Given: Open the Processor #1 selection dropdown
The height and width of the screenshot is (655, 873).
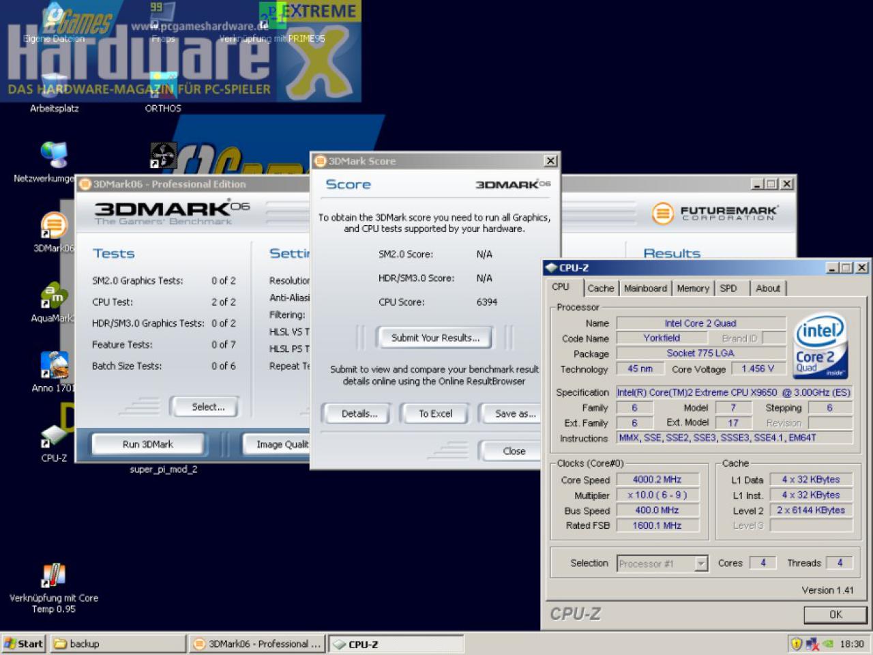Looking at the screenshot, I should [x=700, y=563].
